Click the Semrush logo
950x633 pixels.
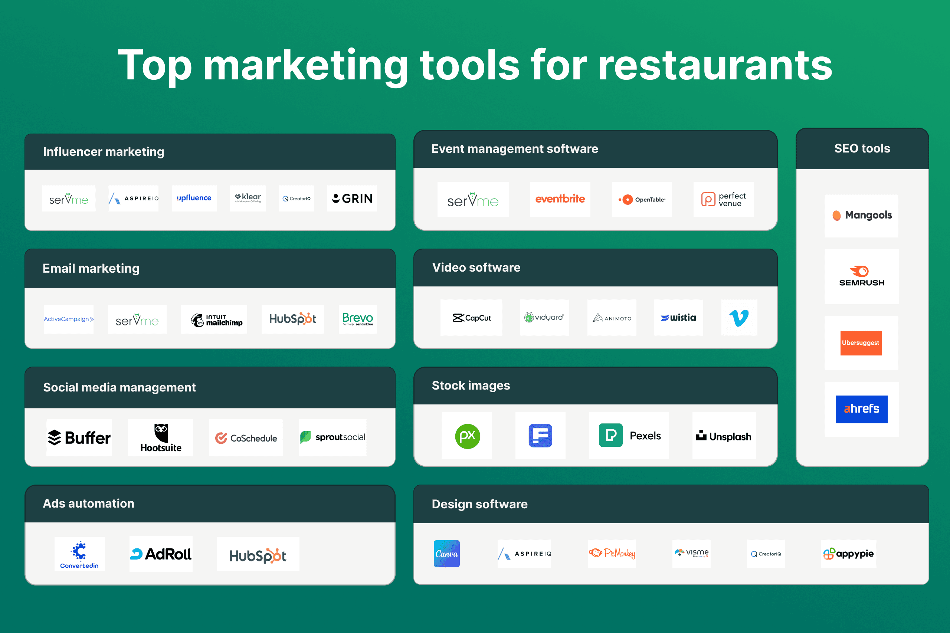click(862, 276)
